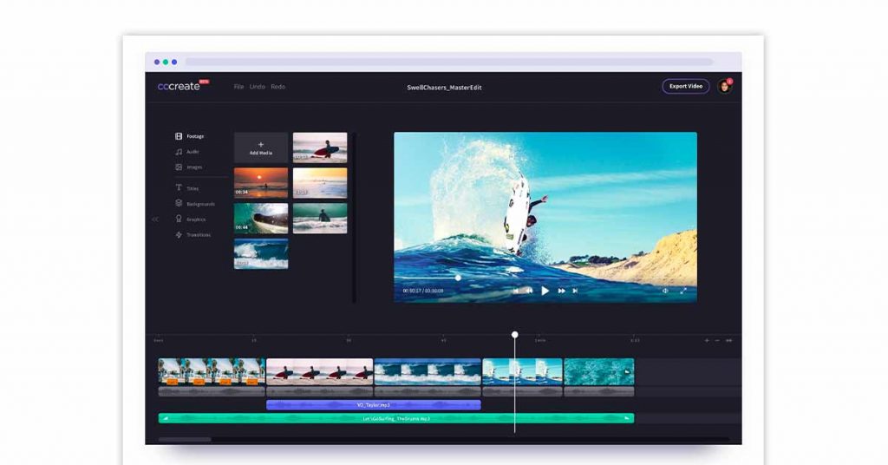This screenshot has height=465, width=888.
Task: Toggle fullscreen on the video preview
Action: tap(683, 291)
